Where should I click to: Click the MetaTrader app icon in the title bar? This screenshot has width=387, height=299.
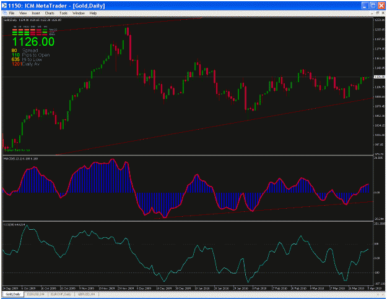pyautogui.click(x=4, y=6)
